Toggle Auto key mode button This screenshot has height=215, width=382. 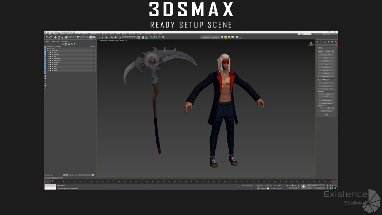(309, 185)
